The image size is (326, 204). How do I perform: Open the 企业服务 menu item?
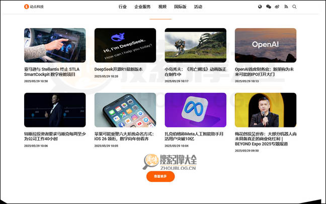(142, 7)
